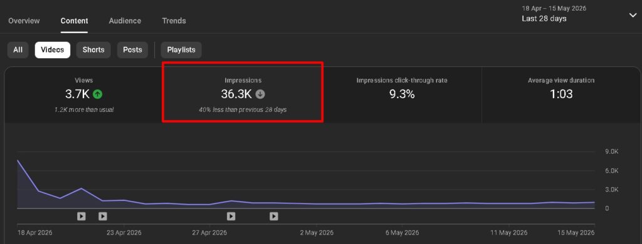Select Impressions click-through rate card
Screen dimensions: 642x244
tap(402, 95)
